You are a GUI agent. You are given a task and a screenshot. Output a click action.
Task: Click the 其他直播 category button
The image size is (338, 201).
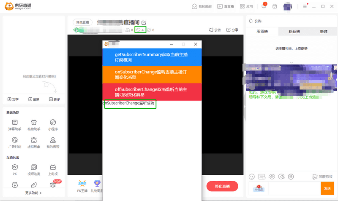[x=82, y=22]
